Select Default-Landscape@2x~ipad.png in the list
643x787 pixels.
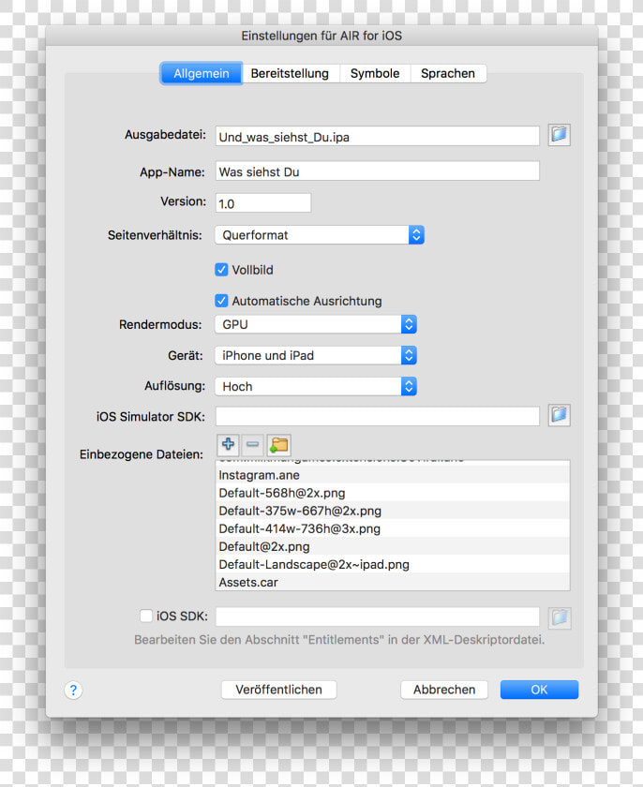pos(393,565)
